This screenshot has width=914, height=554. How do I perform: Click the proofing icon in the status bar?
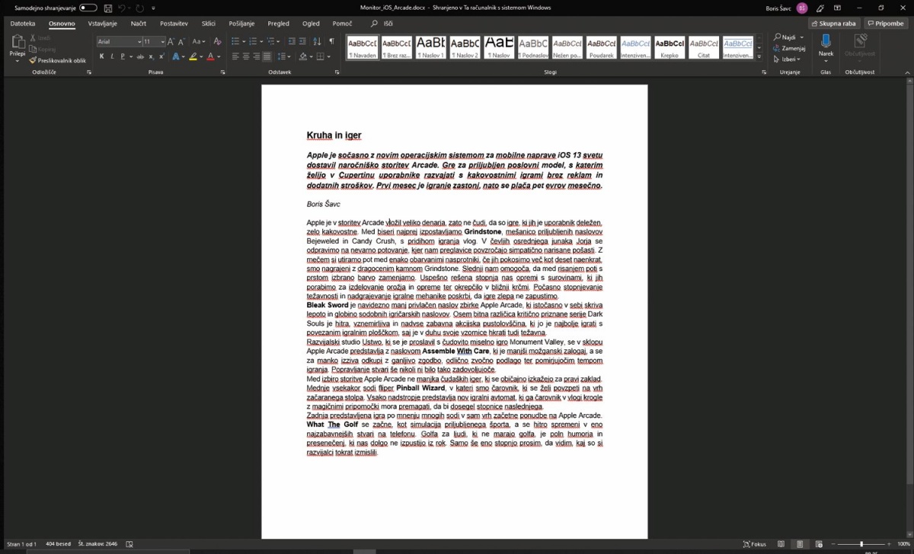click(x=129, y=544)
